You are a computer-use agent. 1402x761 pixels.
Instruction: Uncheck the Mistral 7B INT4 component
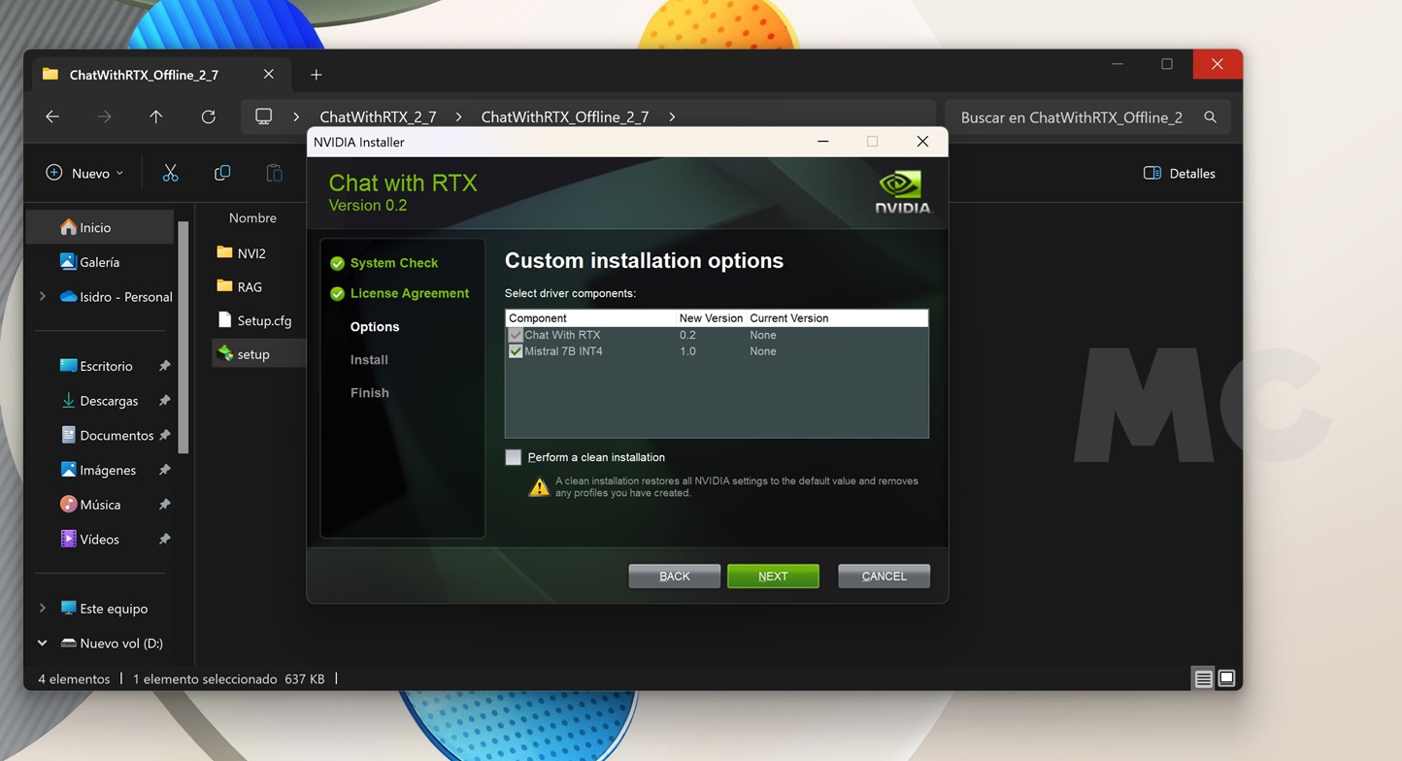pyautogui.click(x=516, y=351)
